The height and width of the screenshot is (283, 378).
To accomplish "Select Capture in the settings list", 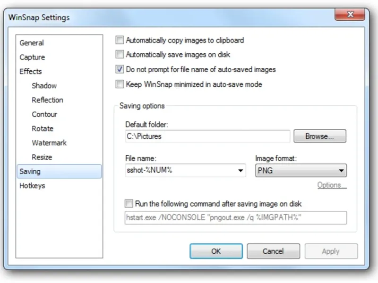I will 32,57.
